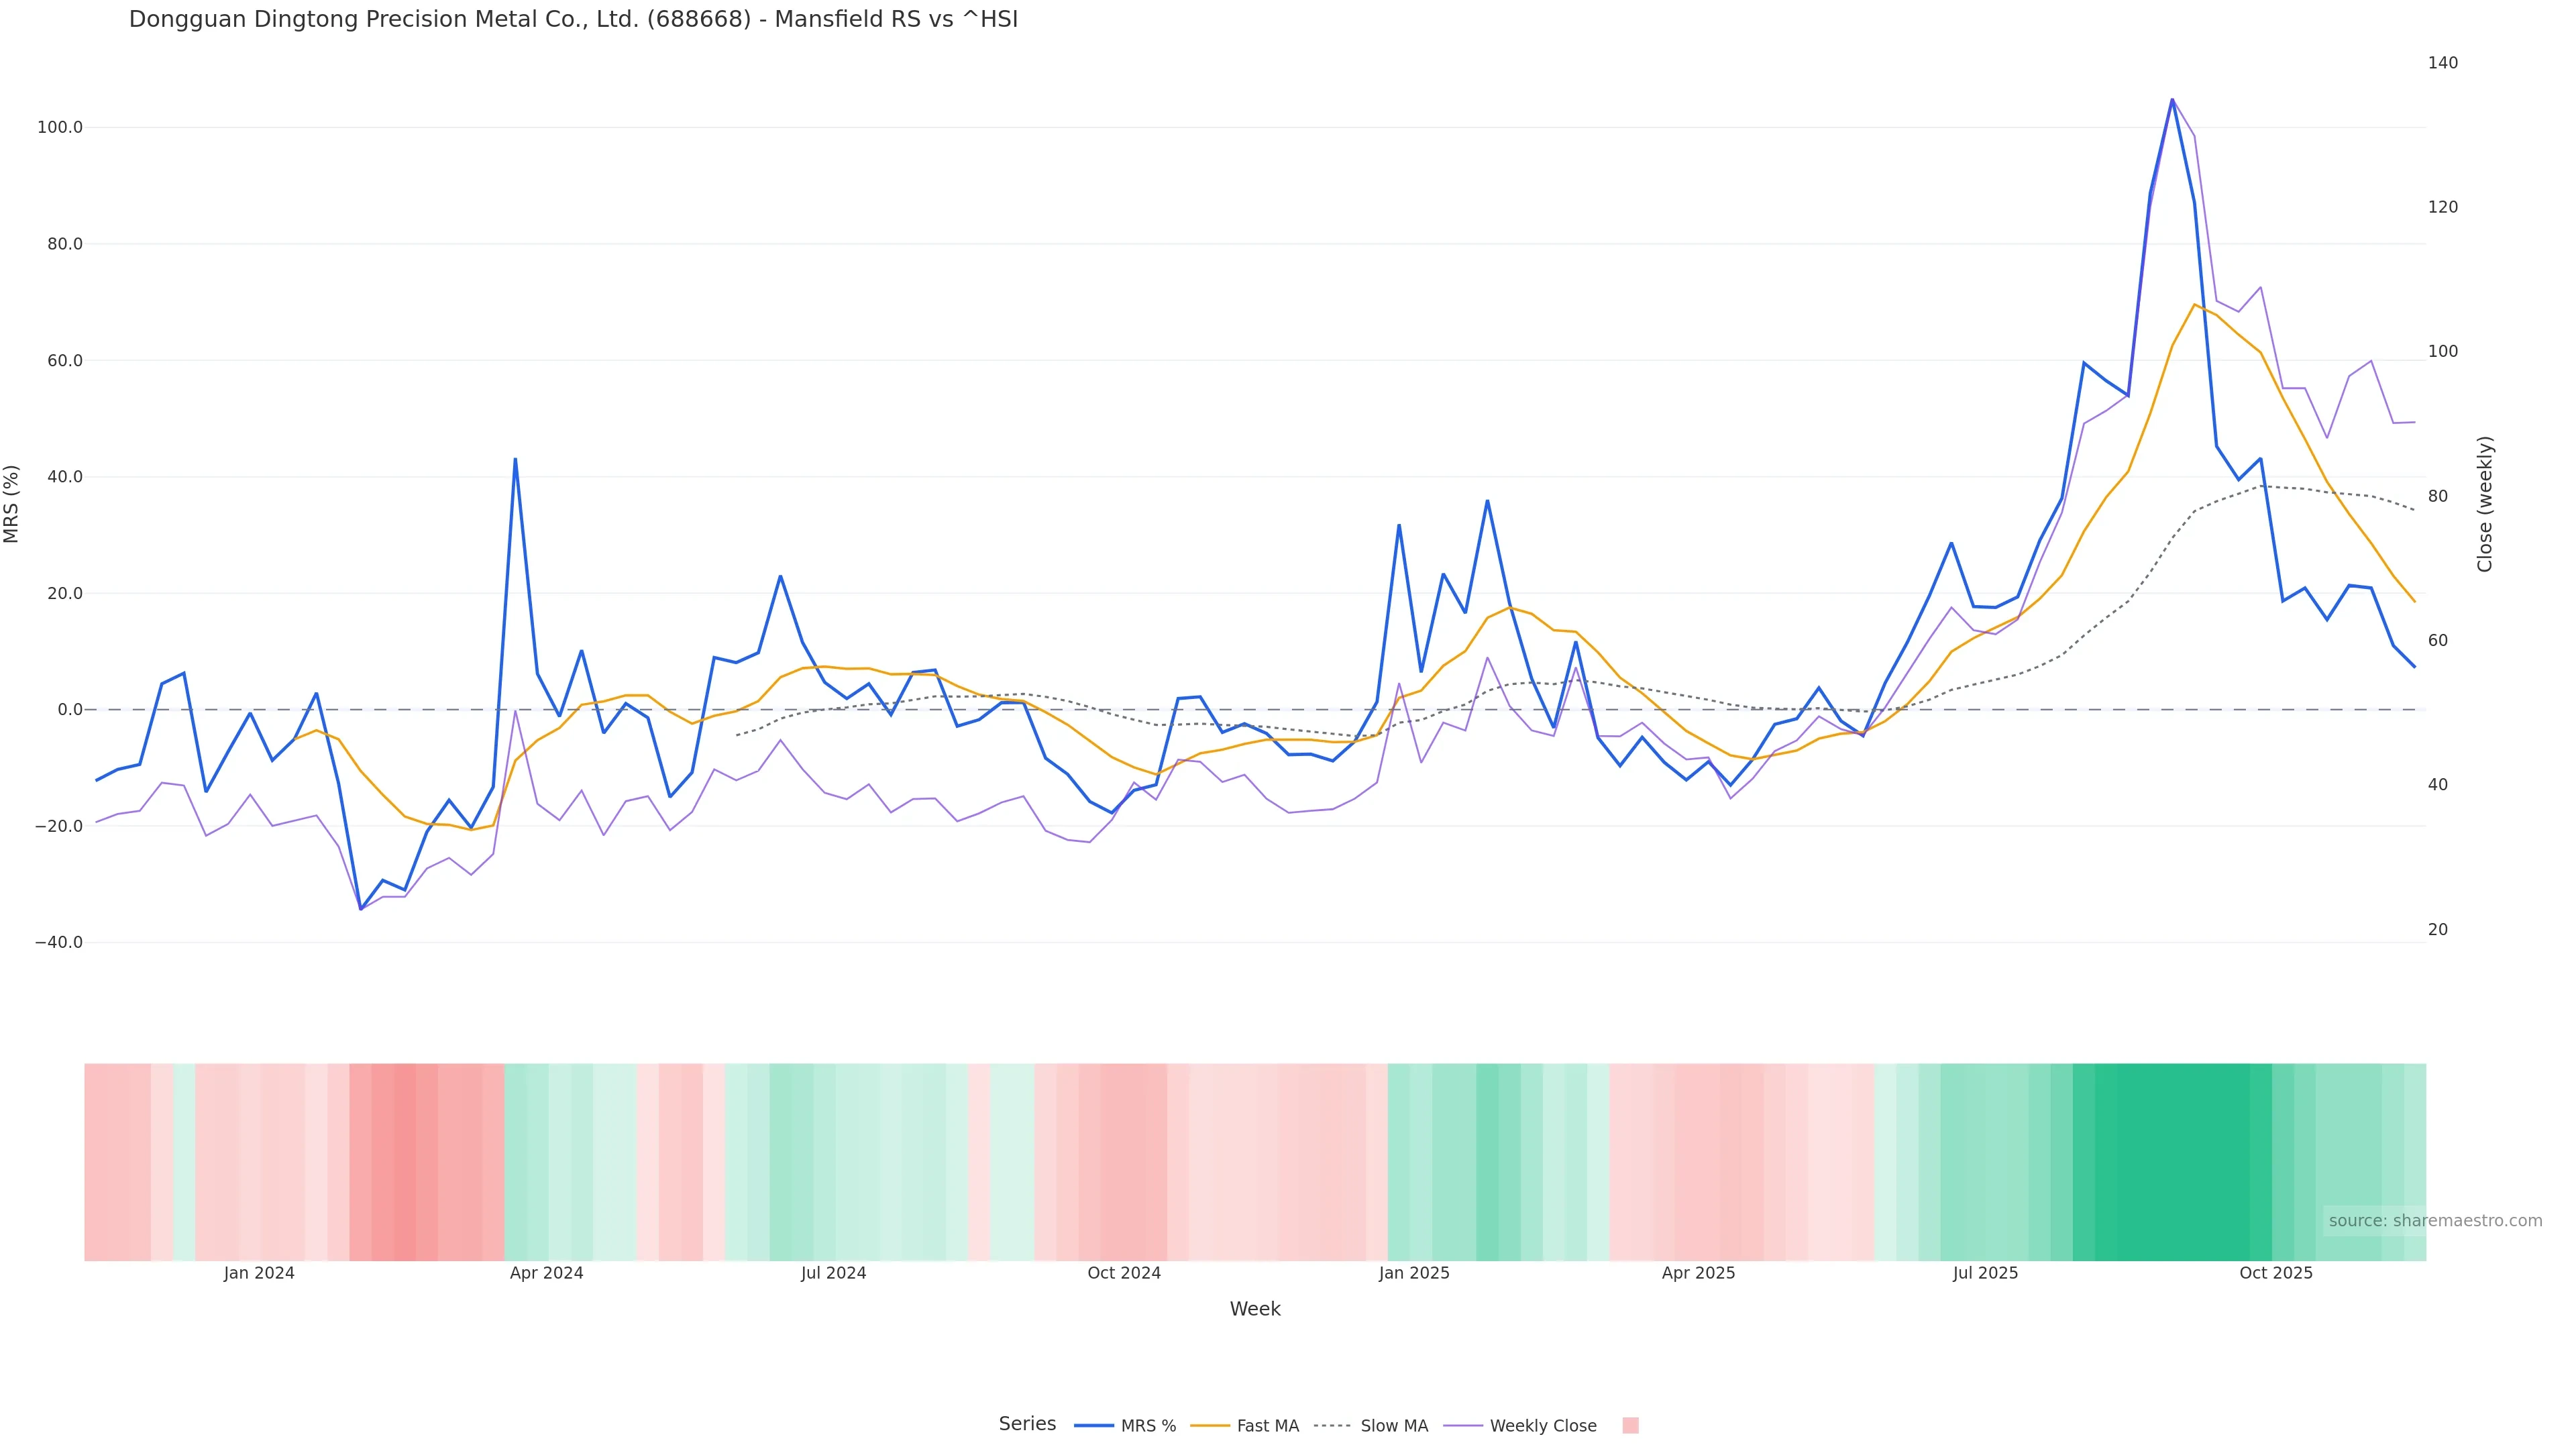This screenshot has width=2576, height=1449.
Task: Click the 100.0 left y-axis tick label
Action: (60, 128)
